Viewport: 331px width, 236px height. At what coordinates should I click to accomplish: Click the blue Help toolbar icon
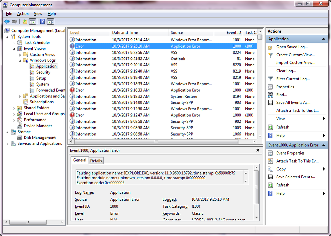(42, 21)
